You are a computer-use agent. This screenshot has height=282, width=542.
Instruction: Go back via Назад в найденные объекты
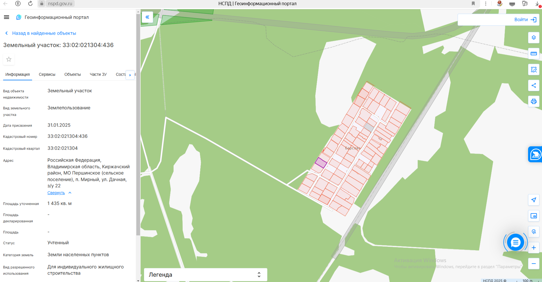pos(44,33)
